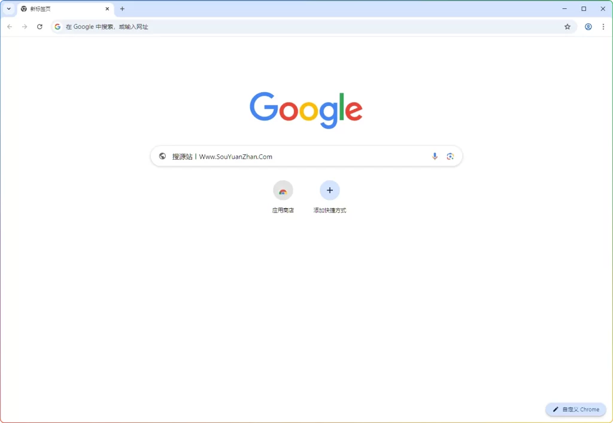The width and height of the screenshot is (613, 423).
Task: Click the Google logo above the search box
Action: pos(306,110)
